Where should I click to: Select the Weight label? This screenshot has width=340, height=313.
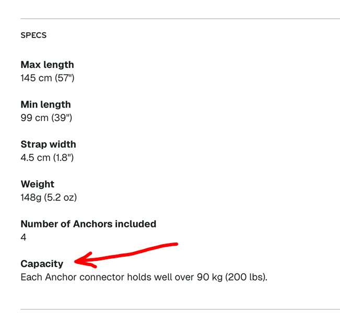coord(37,184)
